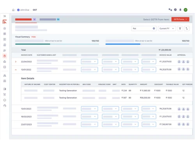Open the shopping cart sidebar icon
Image resolution: width=195 pixels, height=146 pixels.
click(5, 95)
